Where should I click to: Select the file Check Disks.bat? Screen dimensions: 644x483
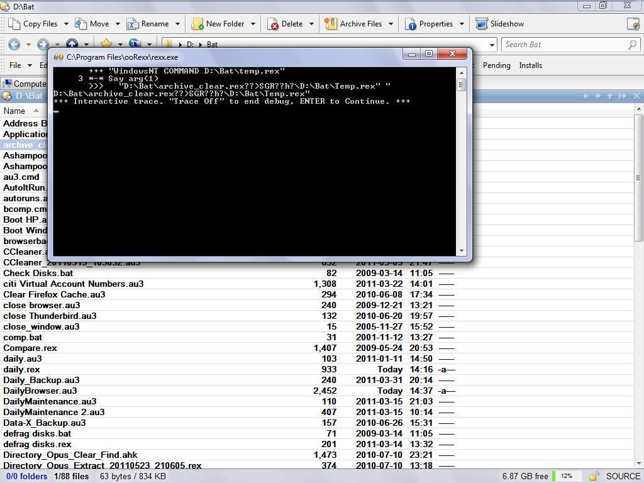coord(38,273)
